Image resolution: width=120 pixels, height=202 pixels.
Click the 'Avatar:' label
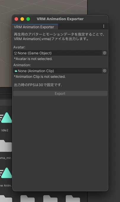[x=19, y=47]
